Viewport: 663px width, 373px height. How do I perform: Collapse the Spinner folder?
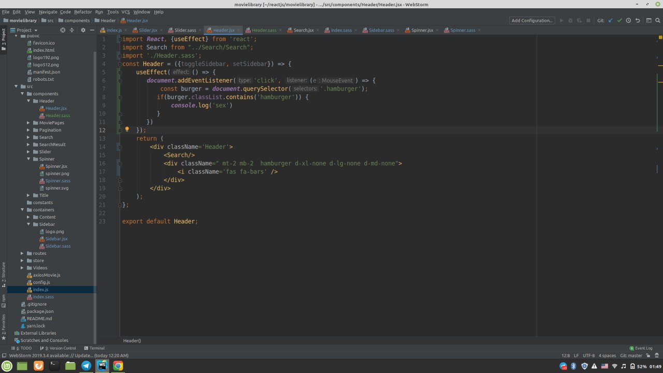point(28,159)
